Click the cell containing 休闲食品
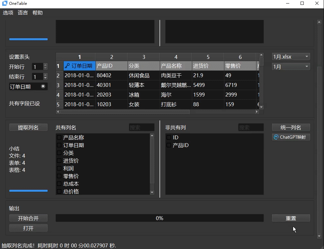 (144, 76)
